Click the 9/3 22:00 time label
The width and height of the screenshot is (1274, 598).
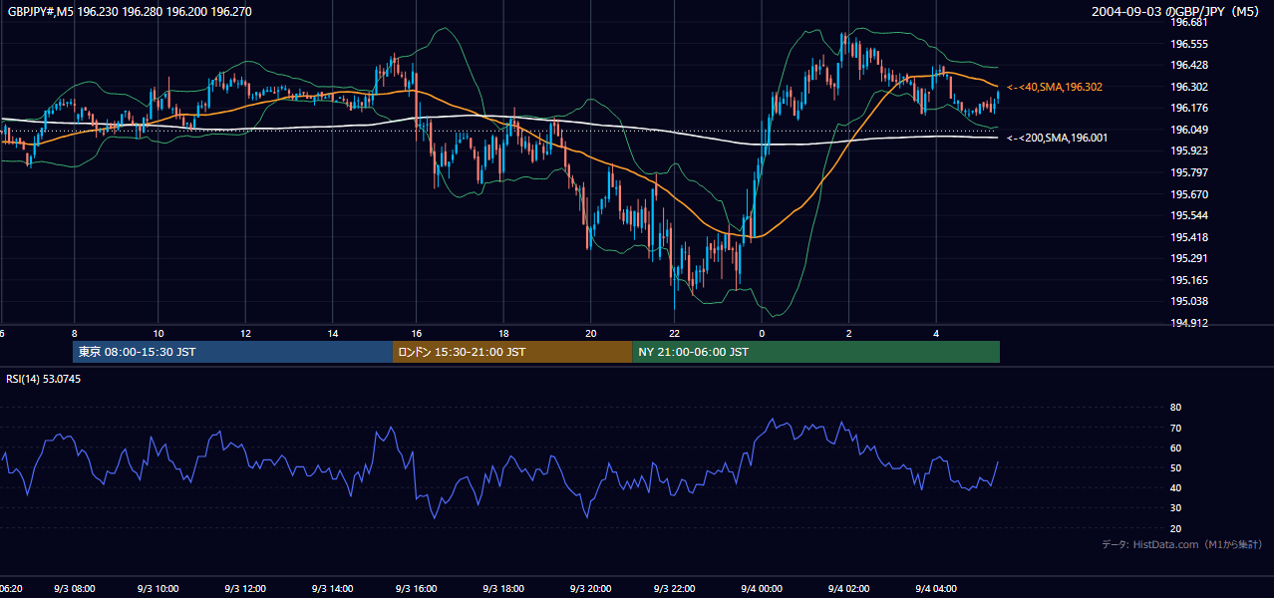pyautogui.click(x=676, y=589)
